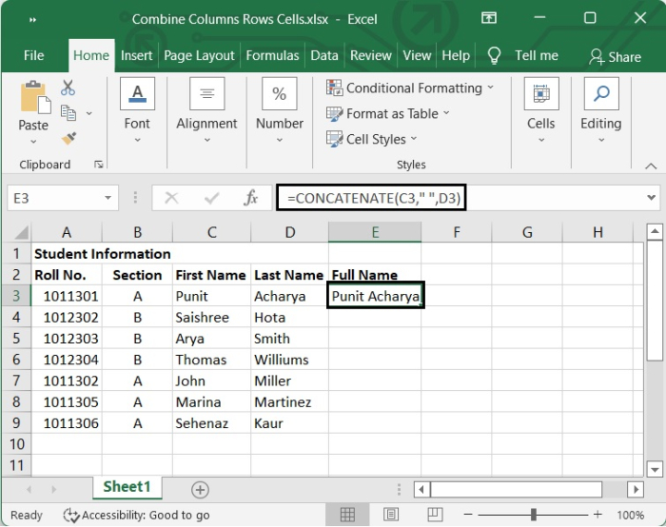Open the File tab
666x527 pixels.
(x=33, y=55)
